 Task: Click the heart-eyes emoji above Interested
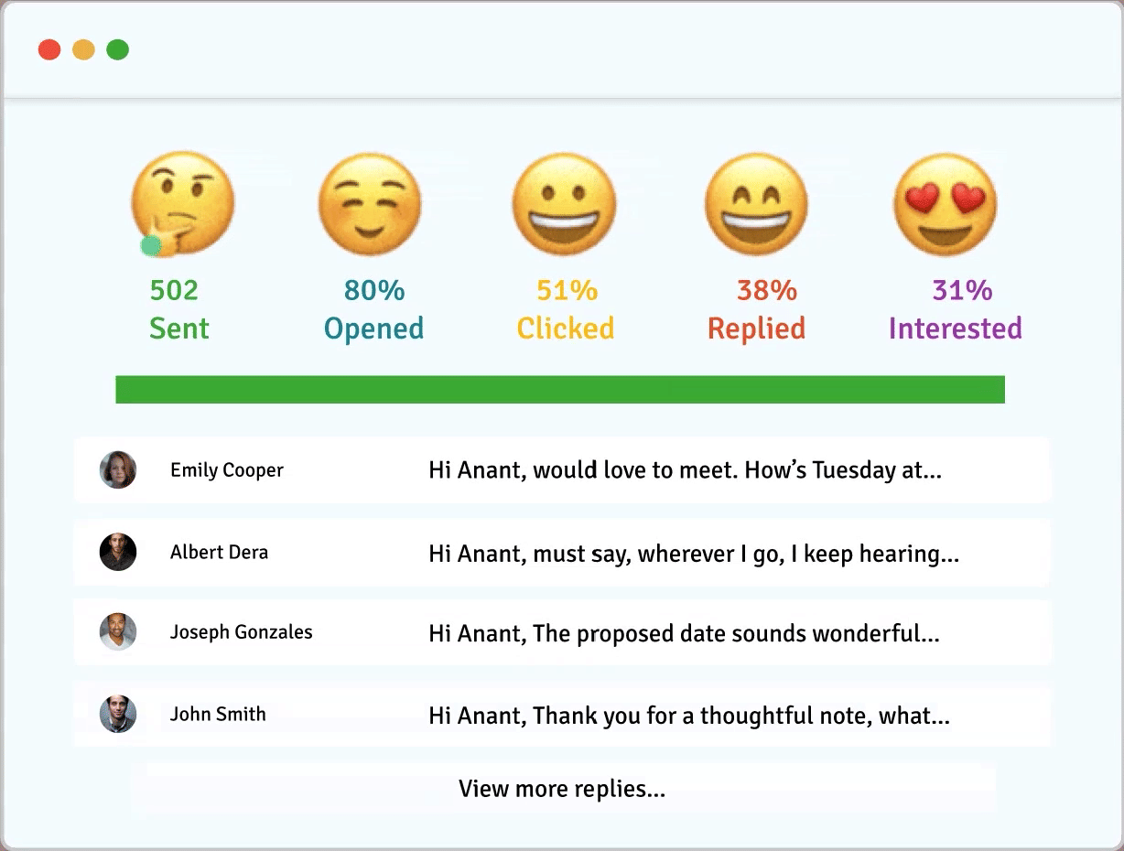tap(945, 204)
